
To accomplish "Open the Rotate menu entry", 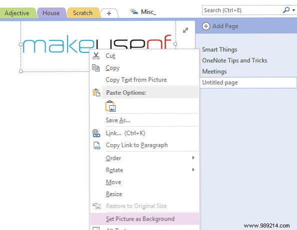I will point(144,170).
